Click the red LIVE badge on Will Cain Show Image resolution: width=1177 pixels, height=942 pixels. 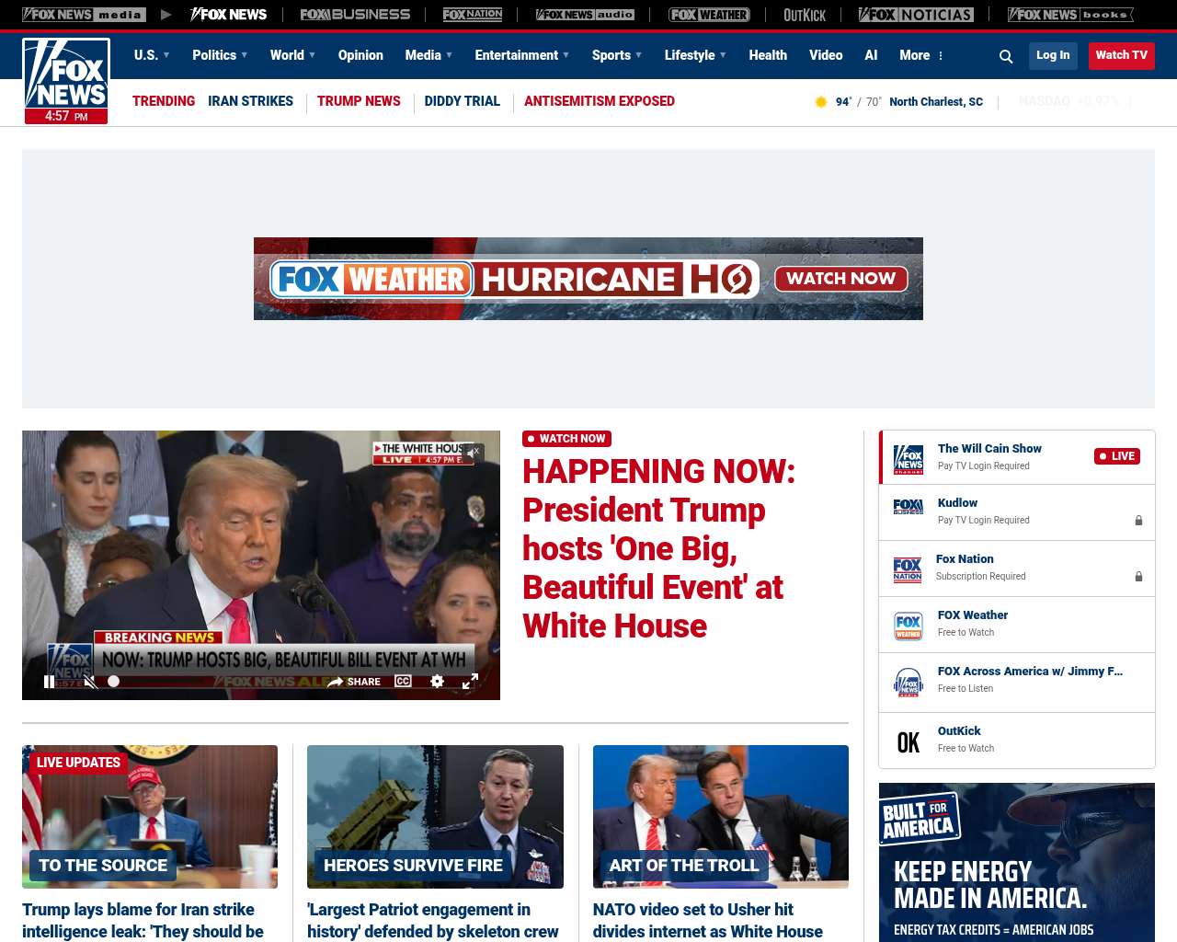(1117, 456)
